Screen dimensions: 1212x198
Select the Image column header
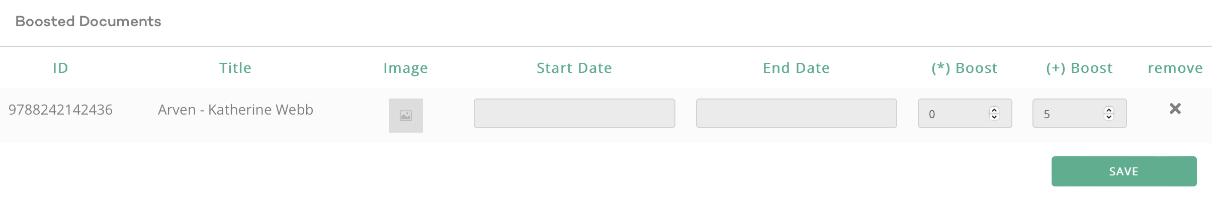click(x=405, y=68)
